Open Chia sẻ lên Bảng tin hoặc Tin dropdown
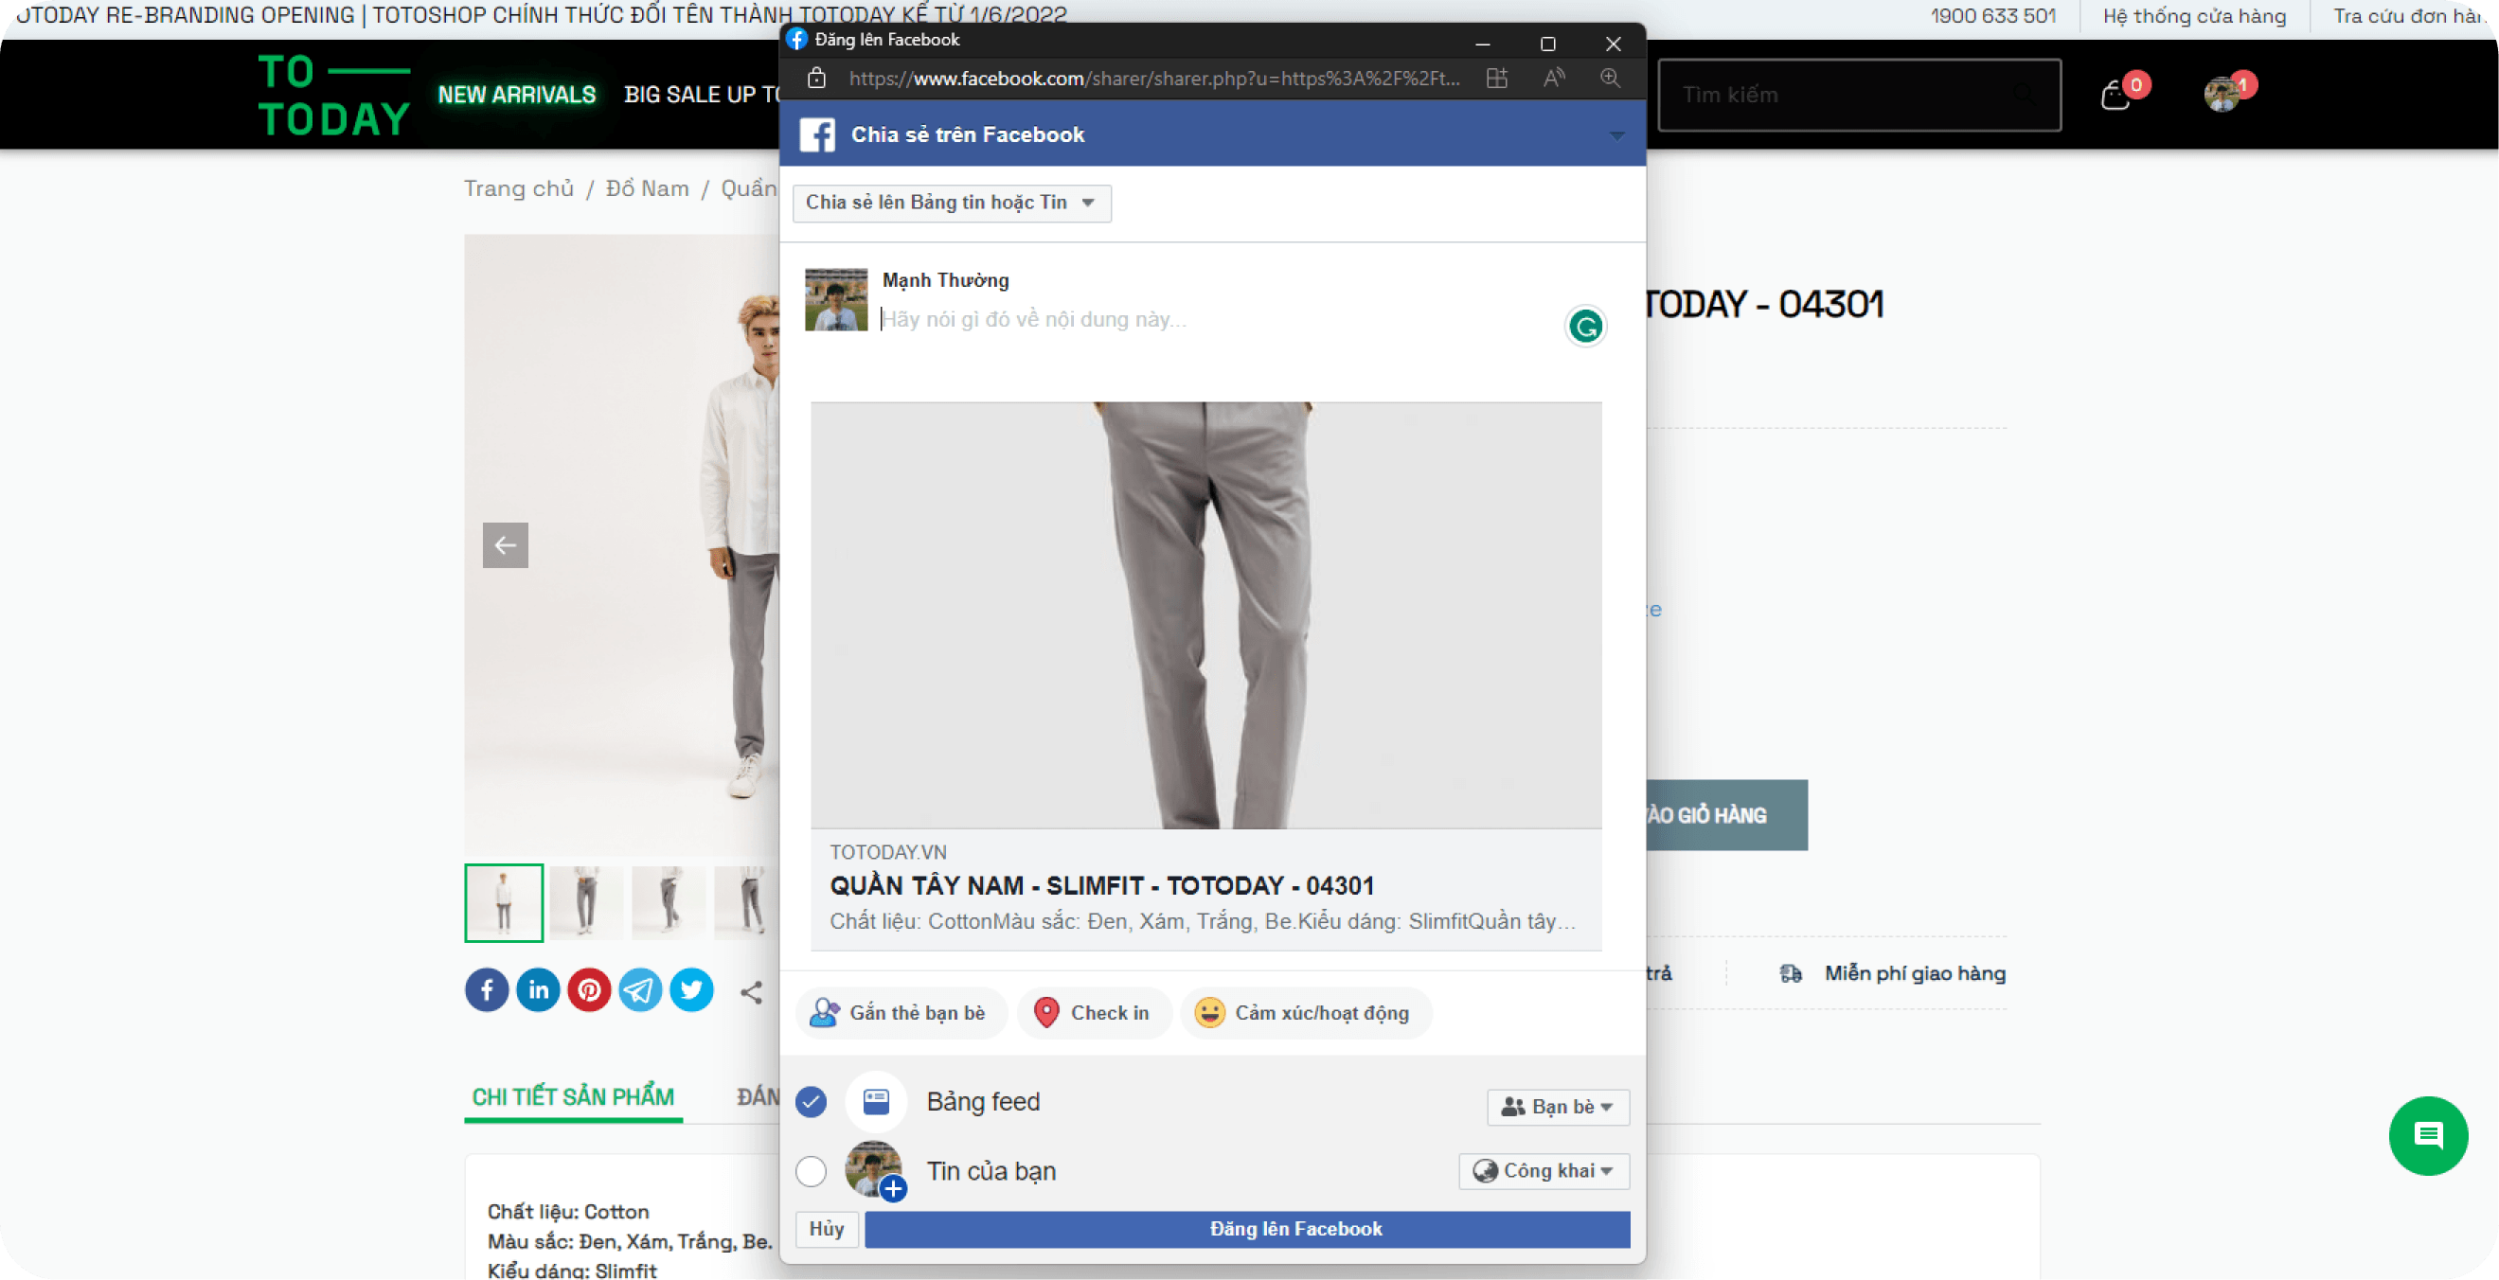This screenshot has width=2499, height=1280. click(x=952, y=203)
